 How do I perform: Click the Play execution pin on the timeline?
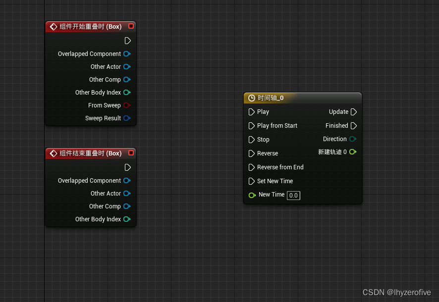pos(251,112)
